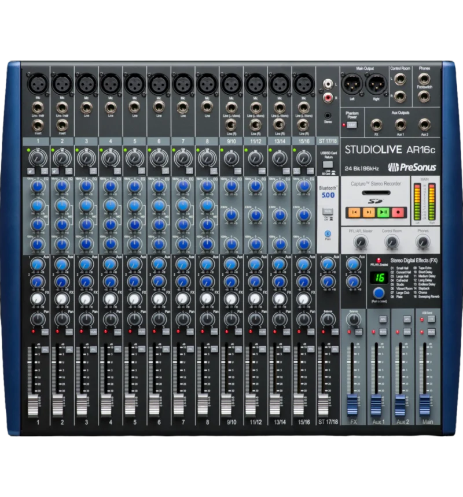Screen dimensions: 463x497
Task: Click the green FX preset number display
Action: tap(379, 277)
